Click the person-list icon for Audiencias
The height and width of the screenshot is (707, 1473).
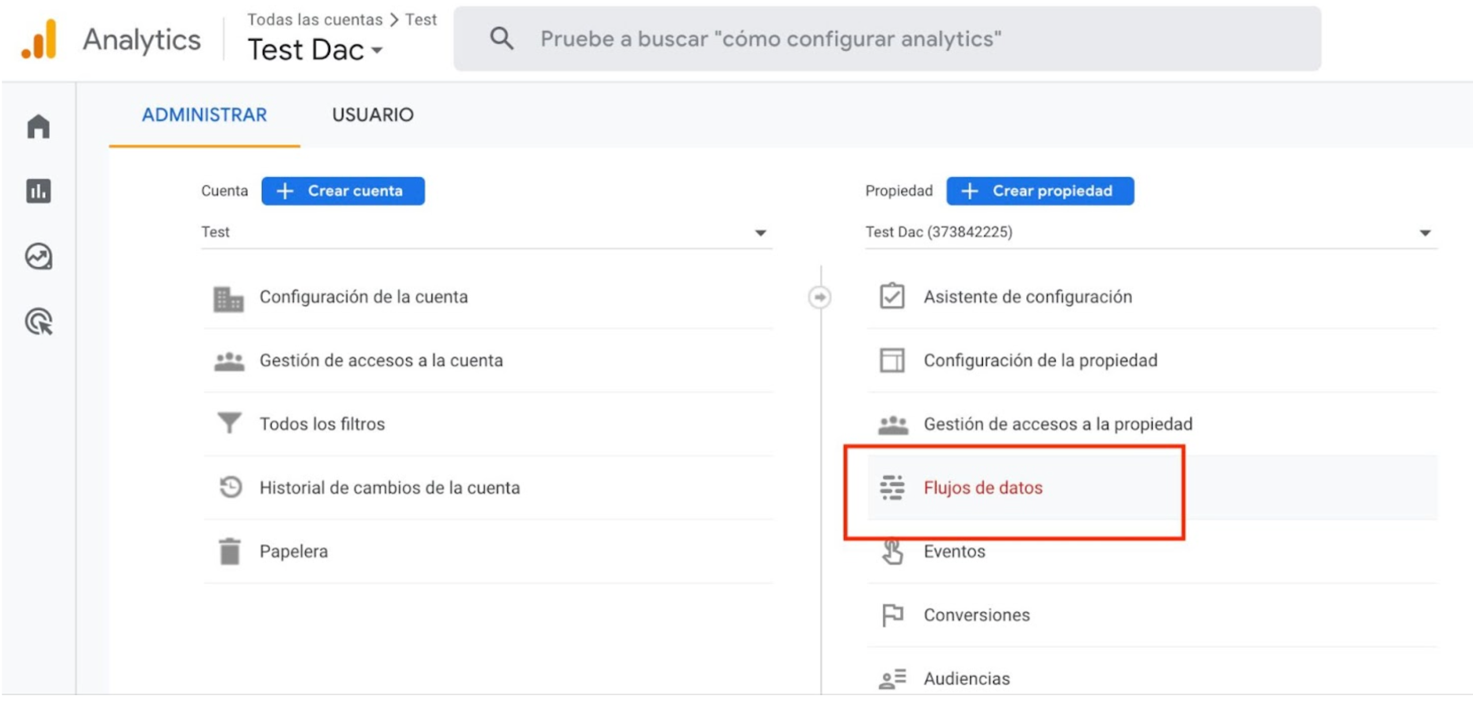pos(892,679)
